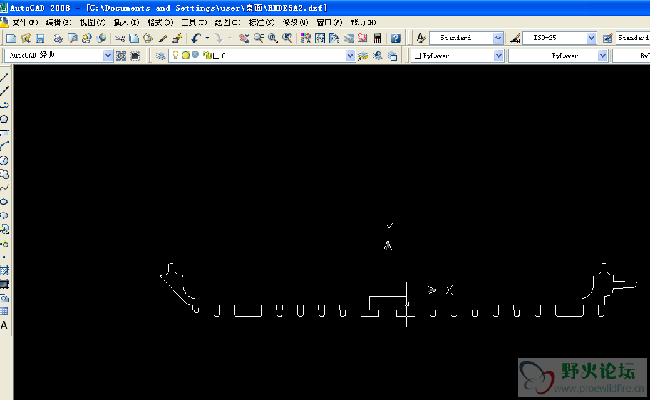650x400 pixels.
Task: Open the 修改(M) menu
Action: point(296,23)
